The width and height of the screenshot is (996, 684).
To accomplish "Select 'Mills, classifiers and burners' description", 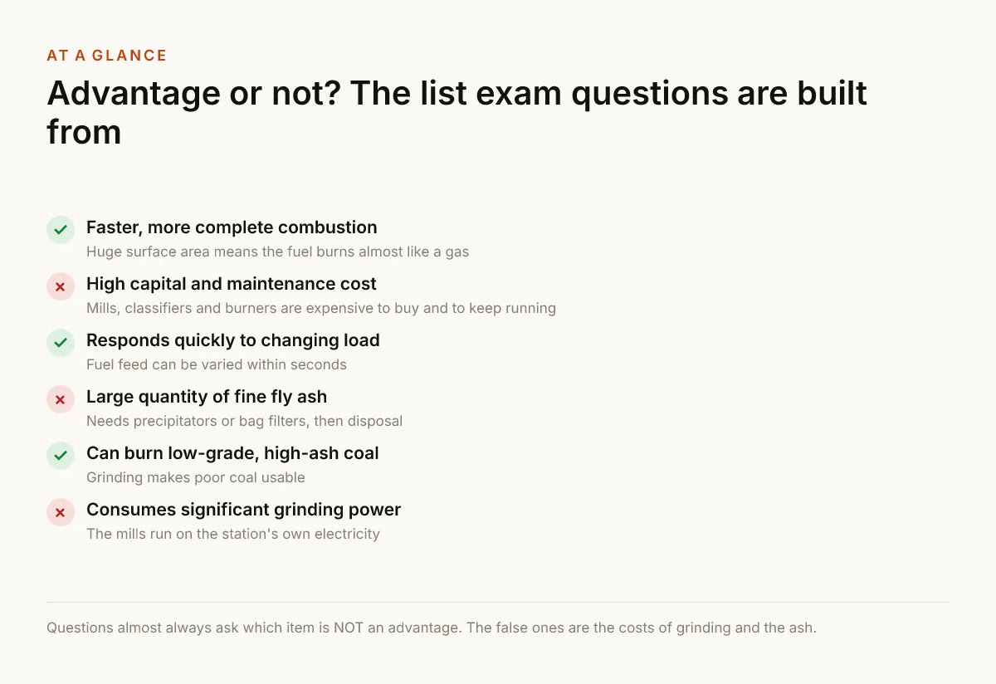I will [x=321, y=308].
